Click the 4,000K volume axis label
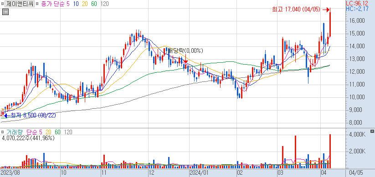375x177 pixels. pyautogui.click(x=357, y=135)
